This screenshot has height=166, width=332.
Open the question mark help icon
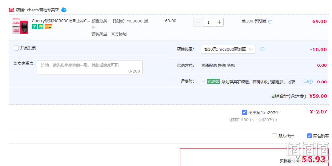tap(310, 81)
